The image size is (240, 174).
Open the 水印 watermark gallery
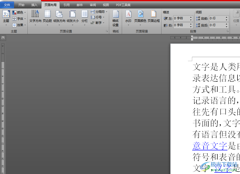pyautogui.click(x=128, y=18)
